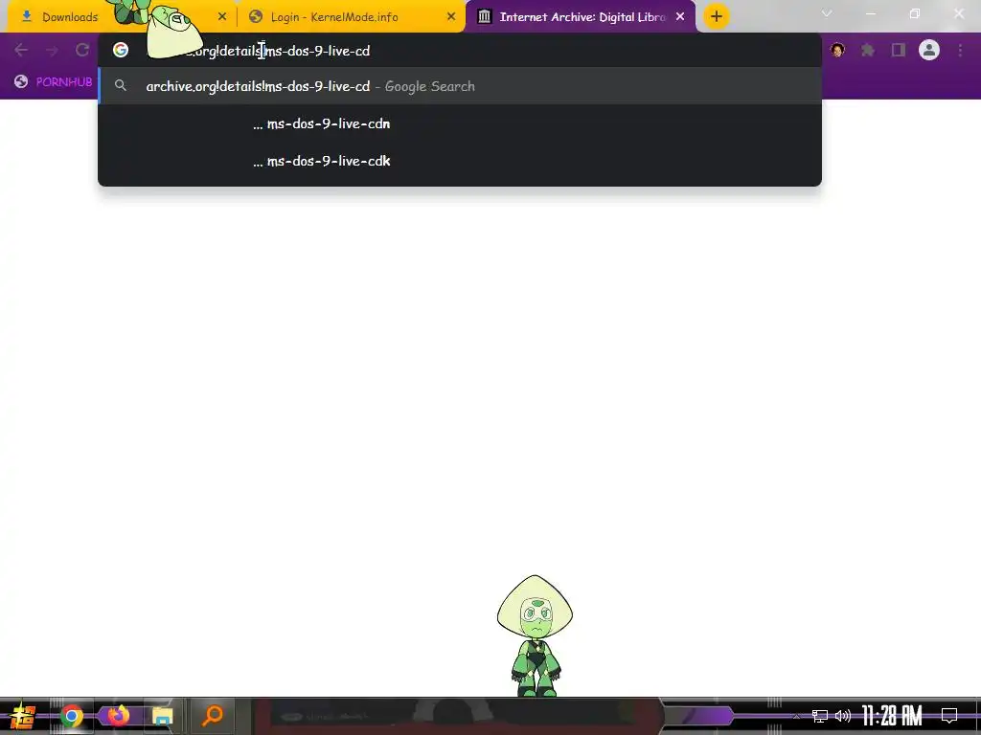Open the taskbar clock showing 11:28 AM

tap(892, 716)
